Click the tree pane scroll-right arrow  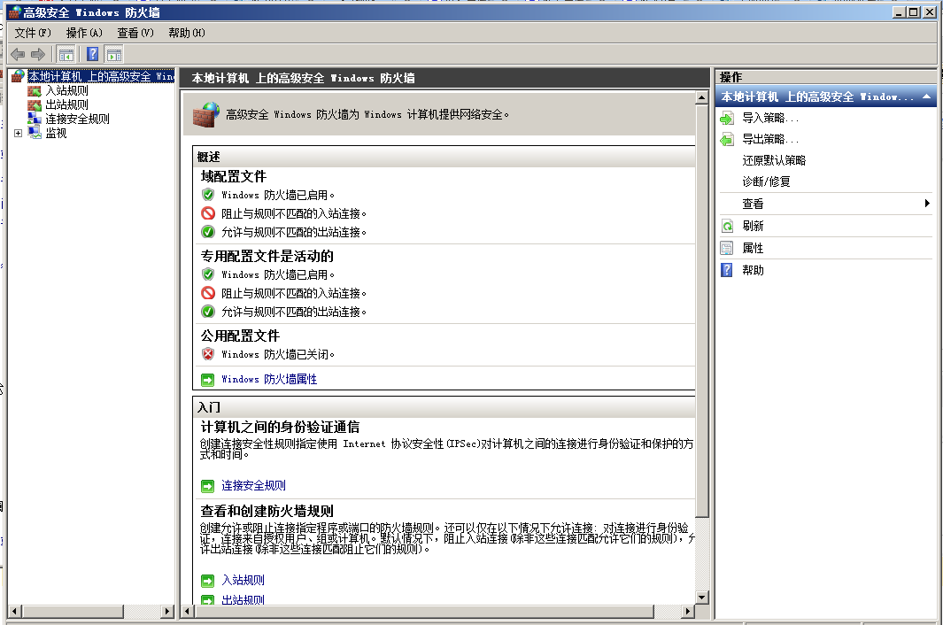tap(167, 611)
